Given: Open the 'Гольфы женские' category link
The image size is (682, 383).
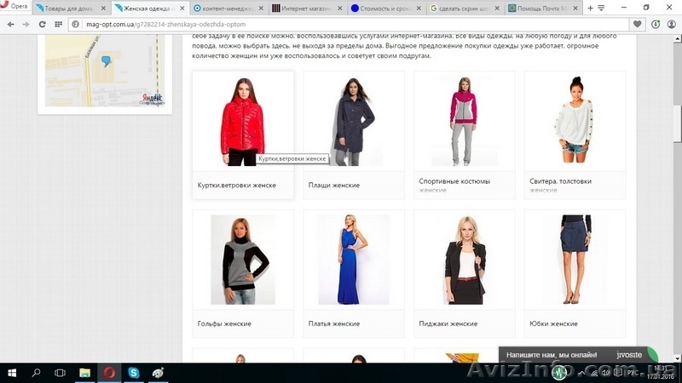Looking at the screenshot, I should click(x=224, y=323).
